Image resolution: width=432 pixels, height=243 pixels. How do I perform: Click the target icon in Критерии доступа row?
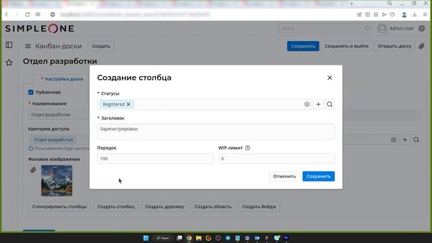[x=394, y=140]
